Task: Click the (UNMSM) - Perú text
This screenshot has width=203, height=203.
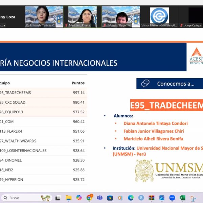Action: (x=129, y=154)
